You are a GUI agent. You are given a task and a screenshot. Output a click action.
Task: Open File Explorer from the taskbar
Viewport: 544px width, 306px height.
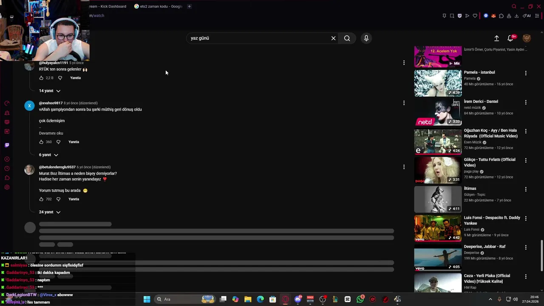[248, 299]
